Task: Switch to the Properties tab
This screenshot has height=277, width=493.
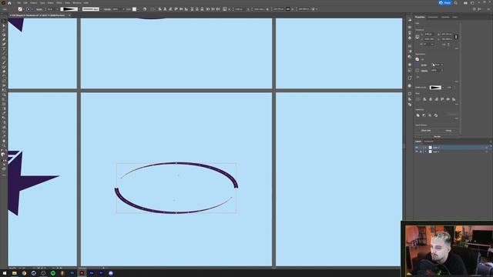Action: tap(420, 17)
